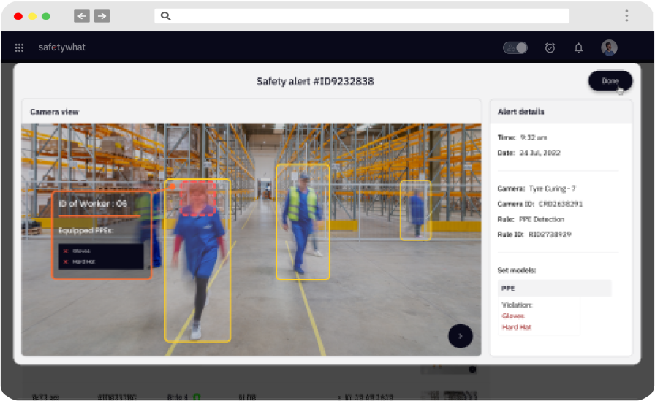Image resolution: width=655 pixels, height=401 pixels.
Task: Click the ID of Worker 06 overlay
Action: 93,204
